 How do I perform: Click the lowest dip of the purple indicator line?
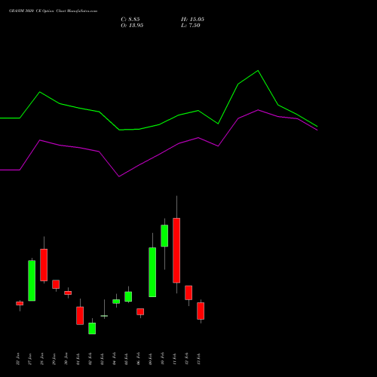119,176
